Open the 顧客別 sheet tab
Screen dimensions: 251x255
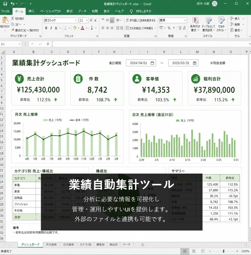click(100, 244)
